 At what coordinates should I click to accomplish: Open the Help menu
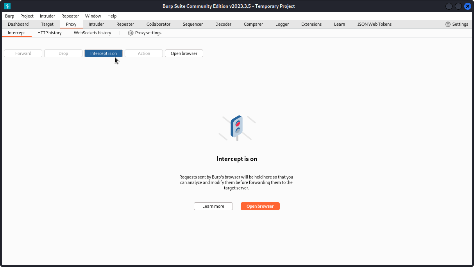click(x=112, y=16)
